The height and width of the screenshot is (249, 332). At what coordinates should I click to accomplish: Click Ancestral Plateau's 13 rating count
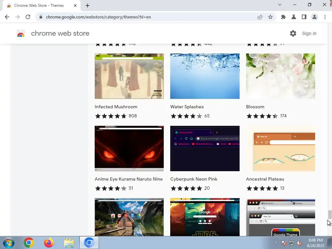282,188
